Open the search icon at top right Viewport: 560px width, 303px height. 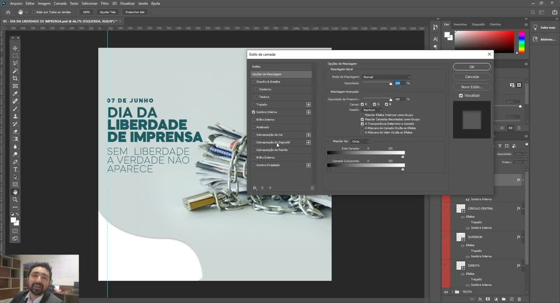click(x=532, y=12)
